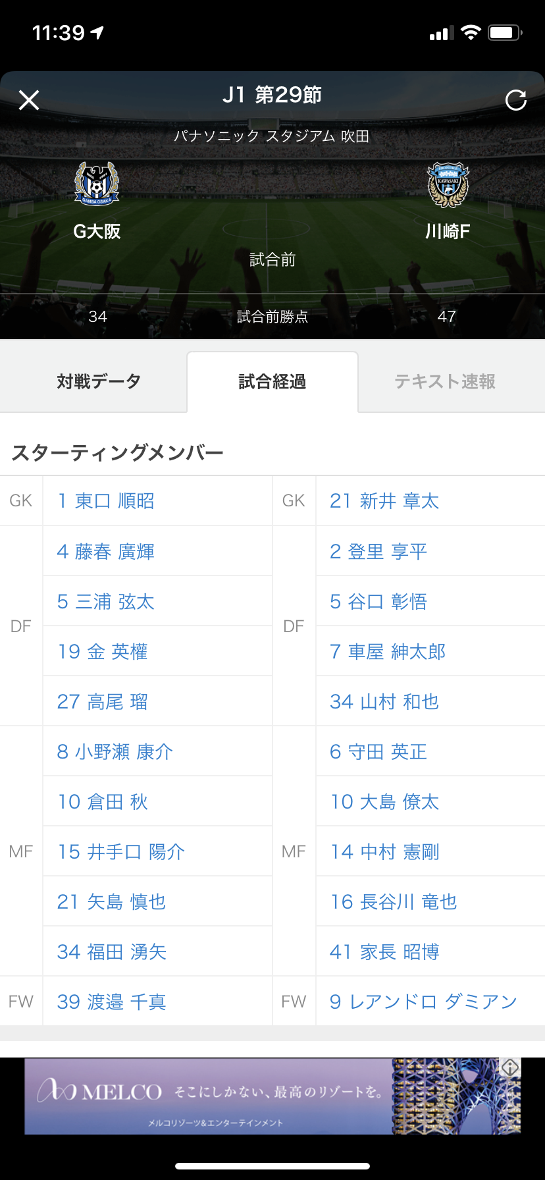Tap the ad info icon on the banner
The image size is (545, 1180).
coord(510,1067)
